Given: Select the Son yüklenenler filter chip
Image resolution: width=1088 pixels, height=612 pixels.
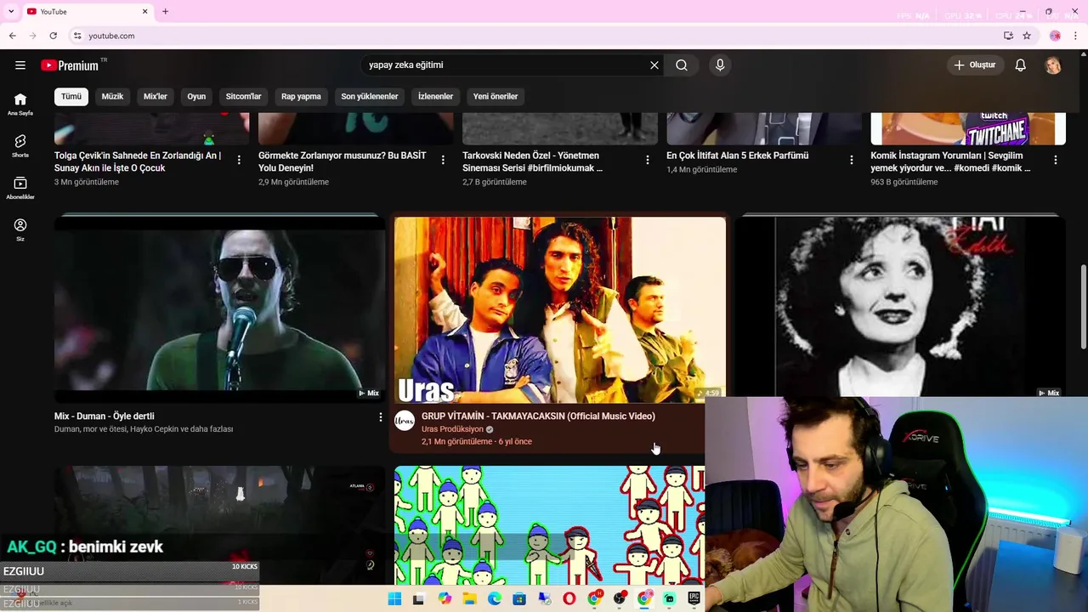Looking at the screenshot, I should point(370,96).
